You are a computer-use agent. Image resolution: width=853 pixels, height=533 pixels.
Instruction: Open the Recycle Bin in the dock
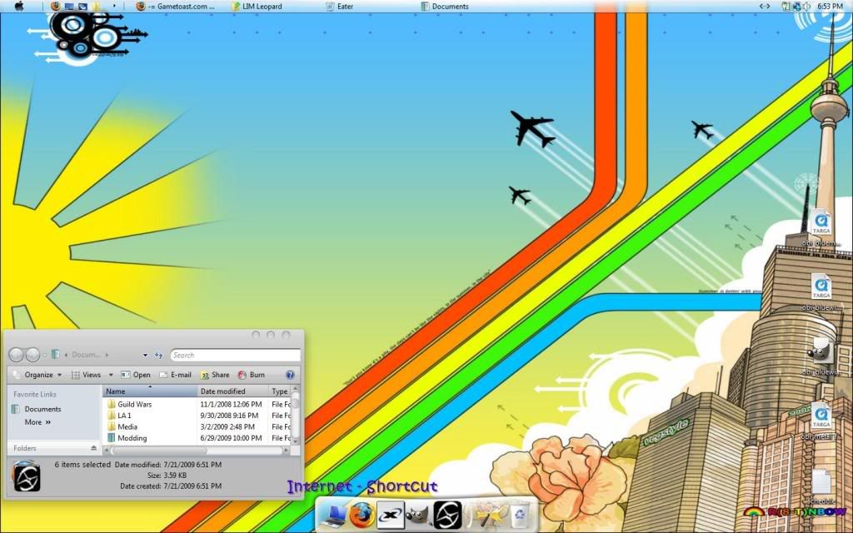coord(520,515)
